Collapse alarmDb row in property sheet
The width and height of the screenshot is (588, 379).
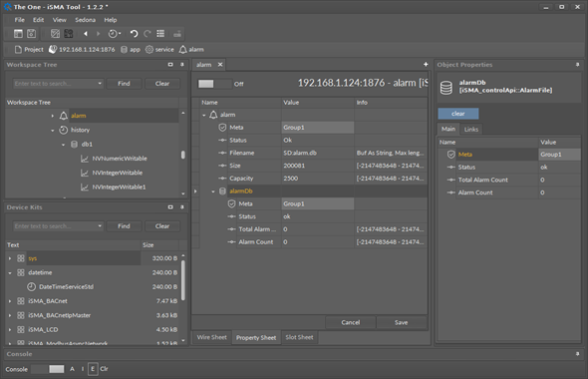[x=213, y=191]
